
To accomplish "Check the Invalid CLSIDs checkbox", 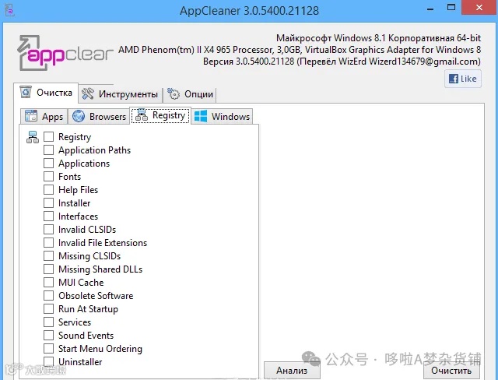I will click(48, 230).
